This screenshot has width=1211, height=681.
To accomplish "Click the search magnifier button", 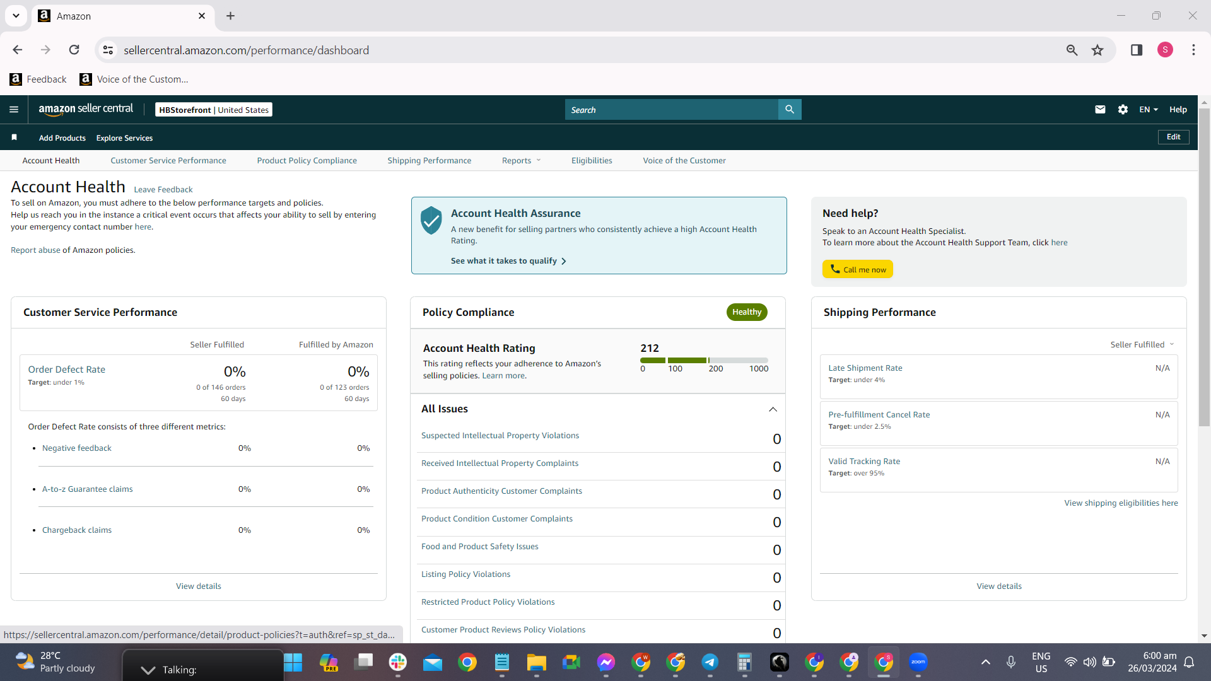I will (x=790, y=110).
